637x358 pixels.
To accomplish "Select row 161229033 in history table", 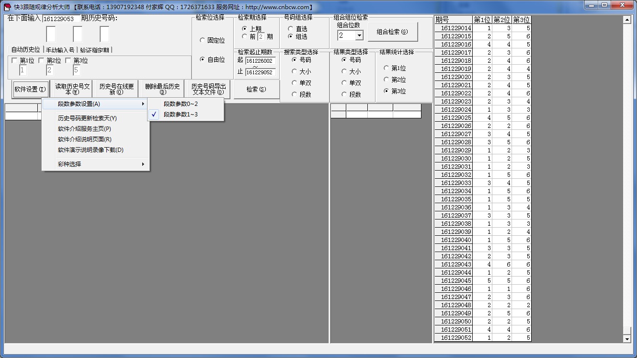I will 456,183.
